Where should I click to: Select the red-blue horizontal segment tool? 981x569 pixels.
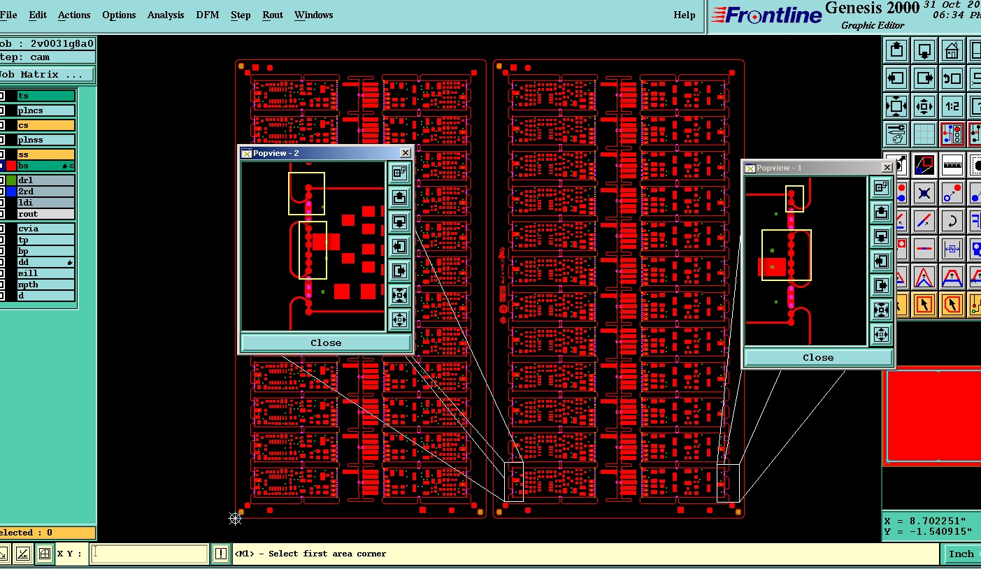coord(924,248)
